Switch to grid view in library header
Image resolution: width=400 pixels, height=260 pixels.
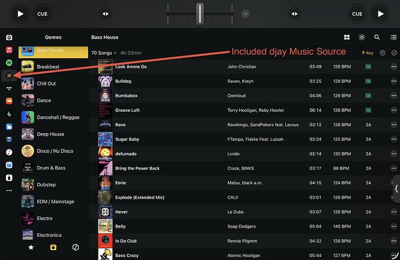pos(347,37)
